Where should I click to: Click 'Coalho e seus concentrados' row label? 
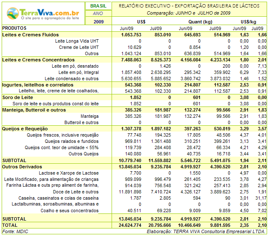tap(69, 211)
